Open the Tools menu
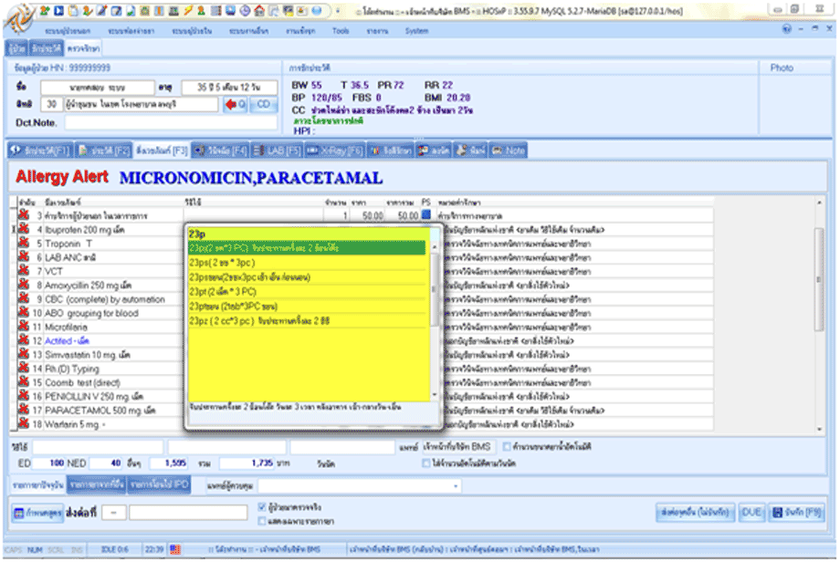840x562 pixels. tap(341, 30)
